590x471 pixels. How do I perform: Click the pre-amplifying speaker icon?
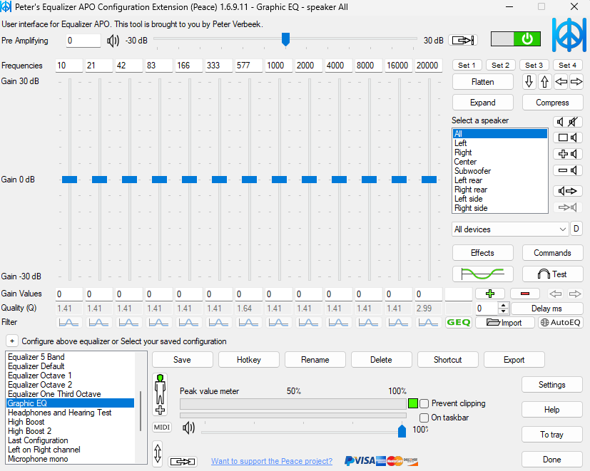[113, 41]
